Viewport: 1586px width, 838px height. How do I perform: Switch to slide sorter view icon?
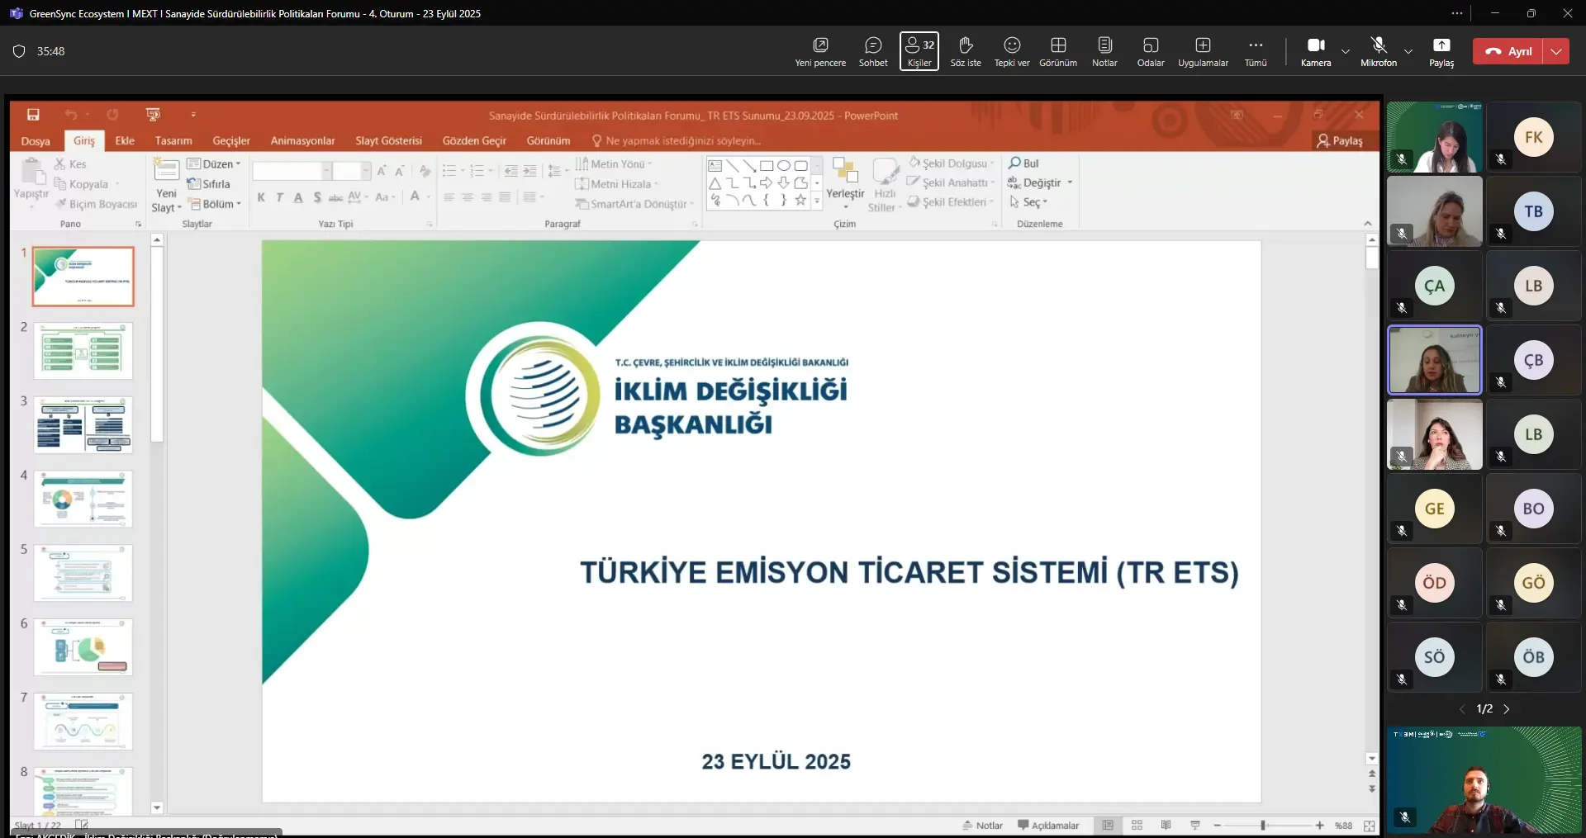click(x=1137, y=826)
